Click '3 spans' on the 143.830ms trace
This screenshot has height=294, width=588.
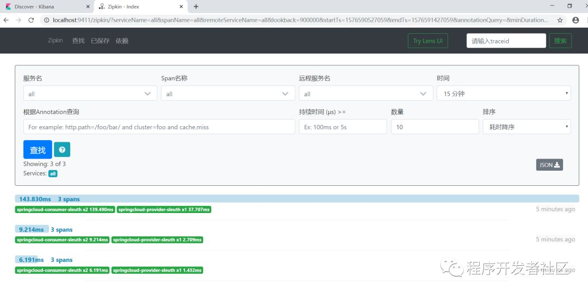tap(69, 199)
